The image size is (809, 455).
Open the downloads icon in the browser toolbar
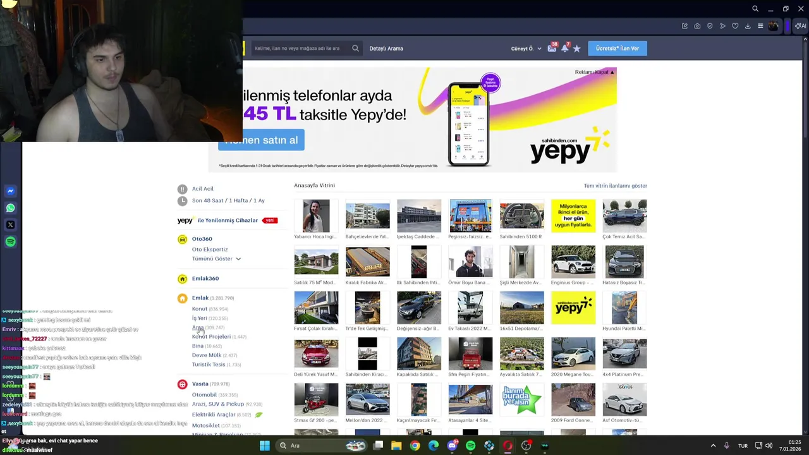point(748,26)
